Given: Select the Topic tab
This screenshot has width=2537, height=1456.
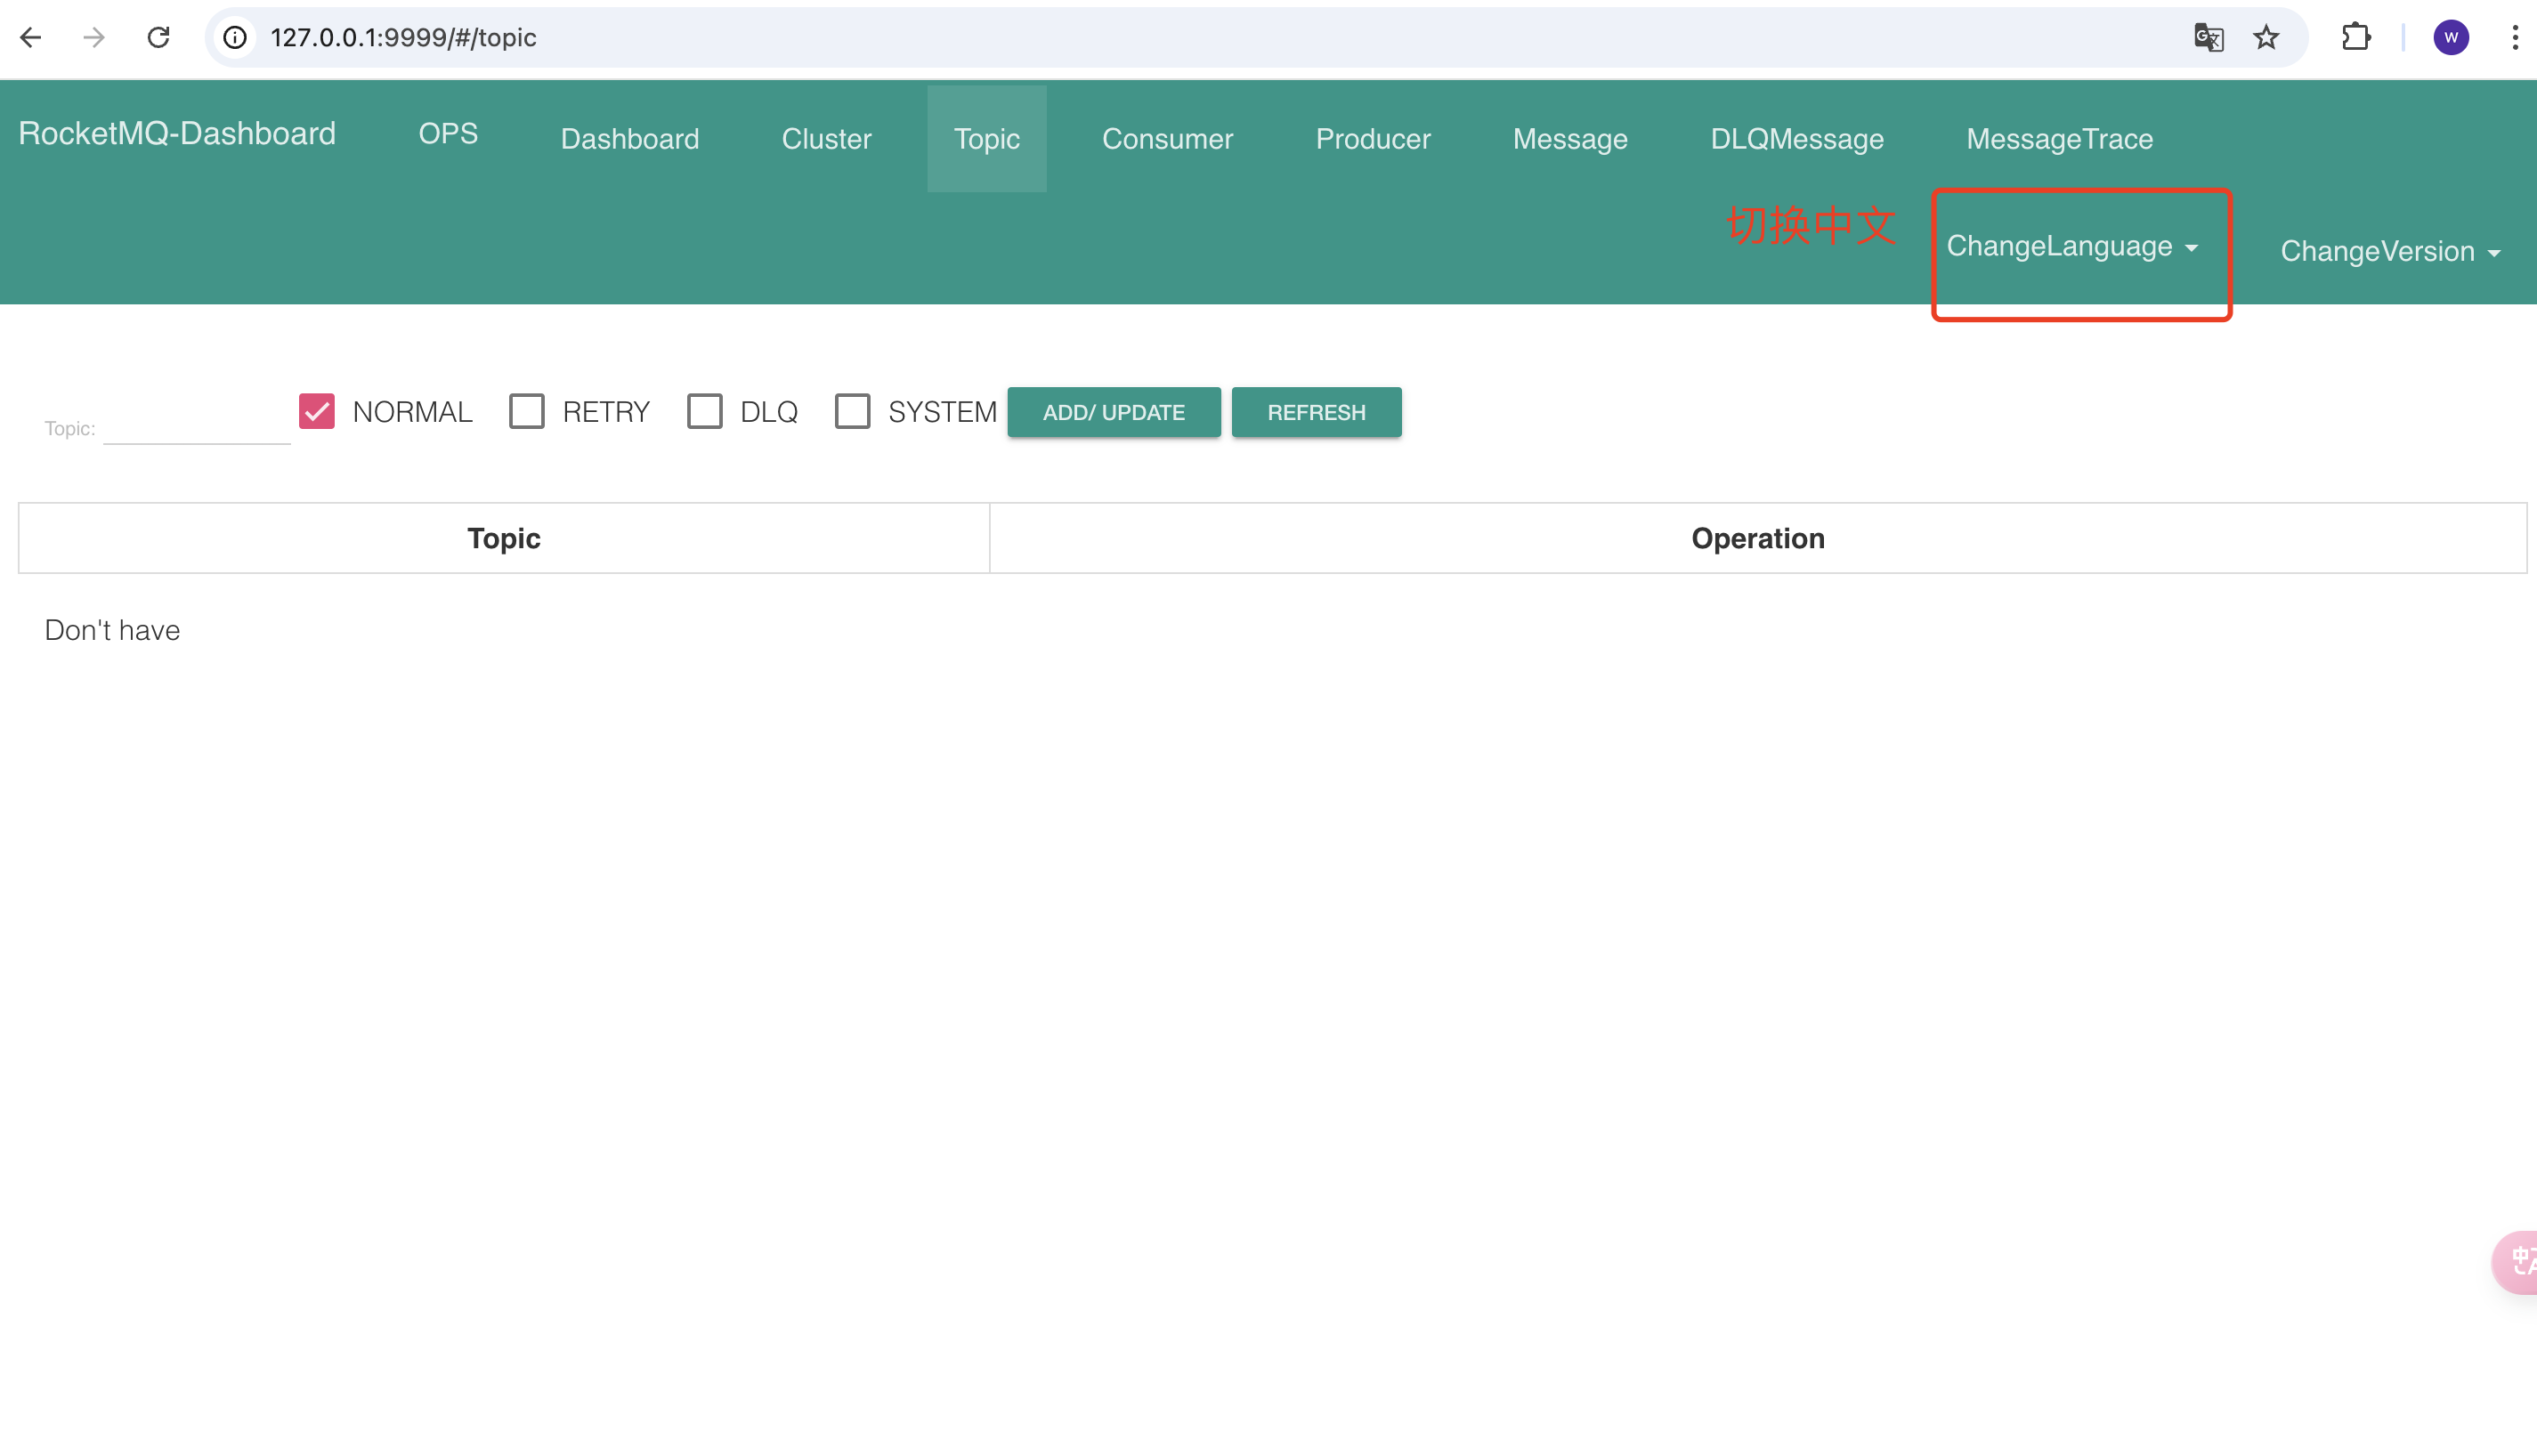Looking at the screenshot, I should click(x=987, y=139).
